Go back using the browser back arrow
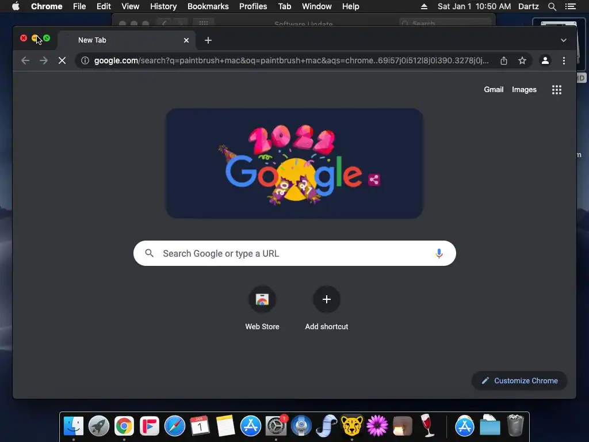Image resolution: width=589 pixels, height=442 pixels. (x=25, y=60)
